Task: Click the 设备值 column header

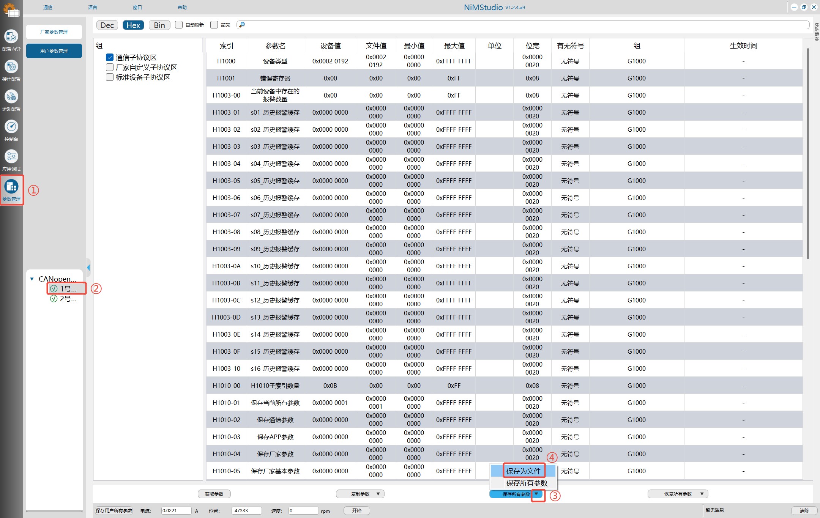Action: [x=330, y=46]
